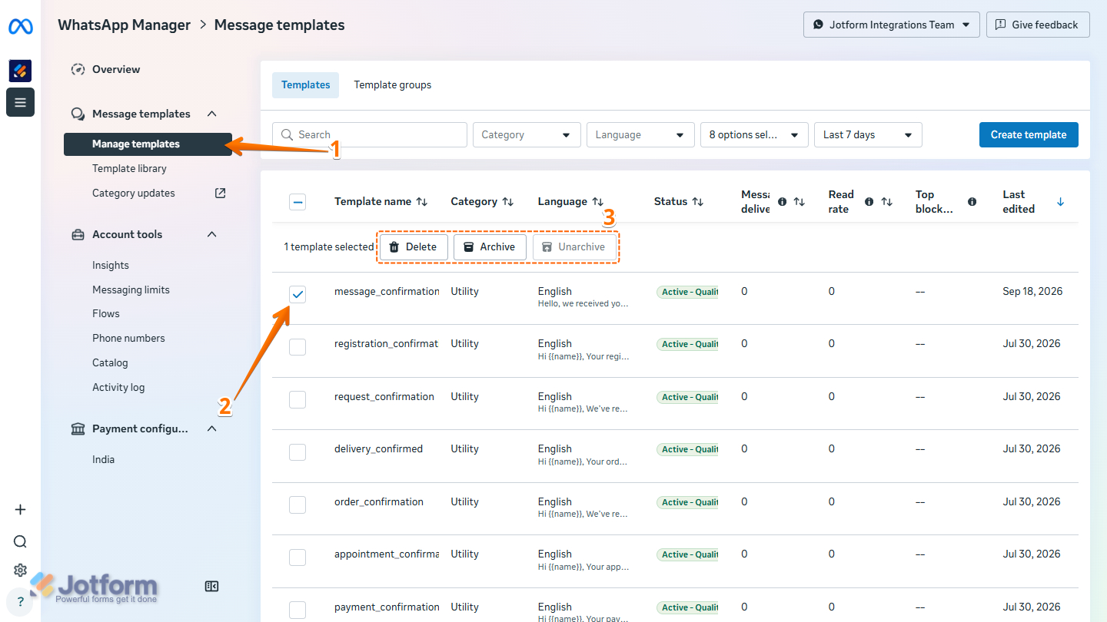Screen dimensions: 1107x622
Task: Open Insights in sidebar
Action: pyautogui.click(x=111, y=265)
